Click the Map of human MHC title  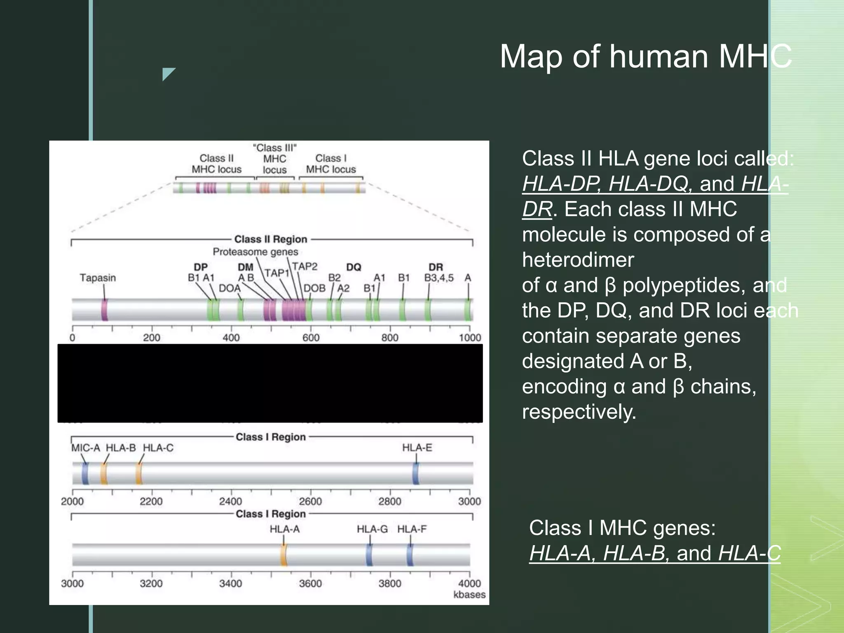pyautogui.click(x=645, y=56)
